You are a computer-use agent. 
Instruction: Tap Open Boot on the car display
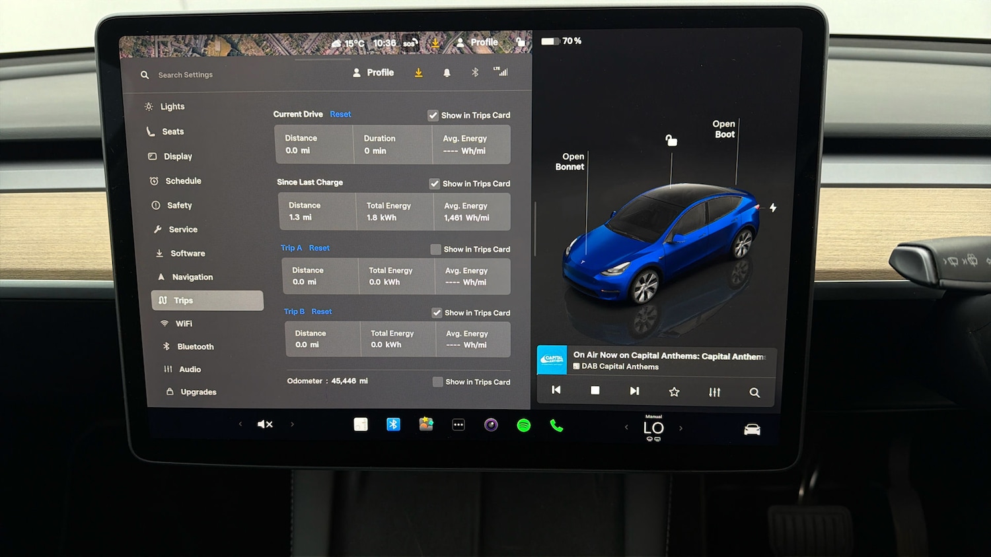[x=723, y=129]
